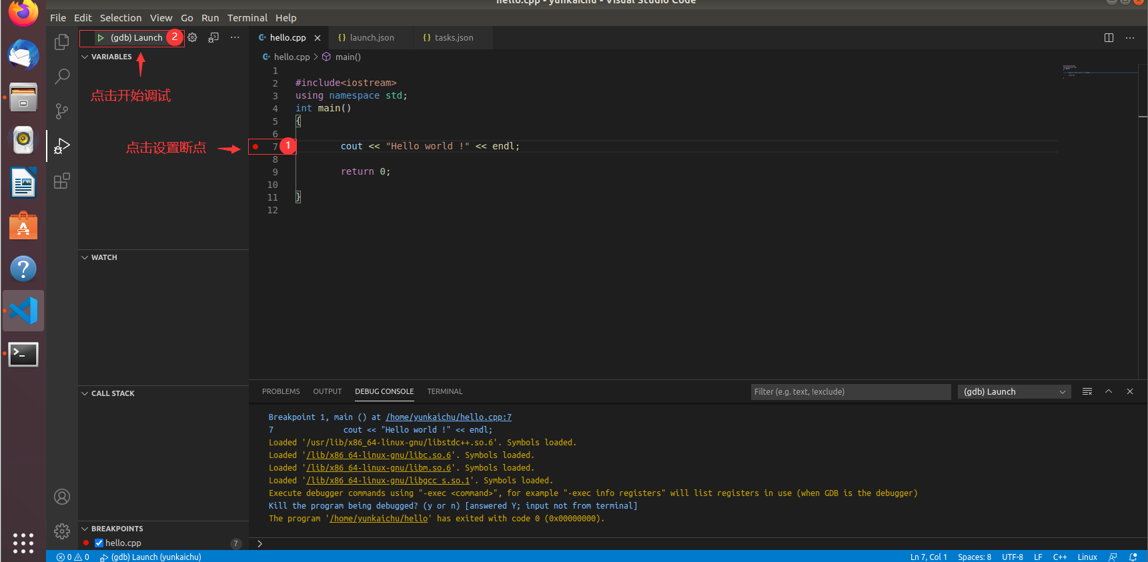Open Thunderbird mail from the dock
This screenshot has width=1148, height=562.
pyautogui.click(x=23, y=55)
